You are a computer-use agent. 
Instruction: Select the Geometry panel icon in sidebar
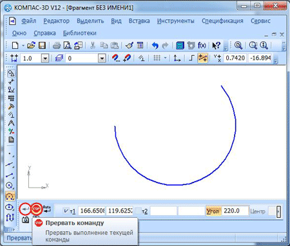coord(11,73)
